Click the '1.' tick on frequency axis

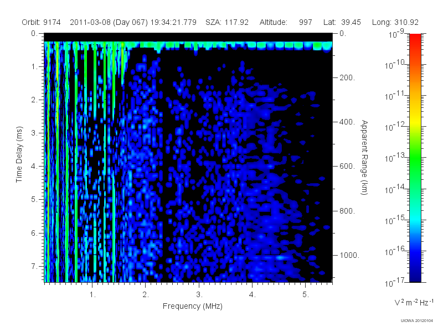(x=92, y=295)
